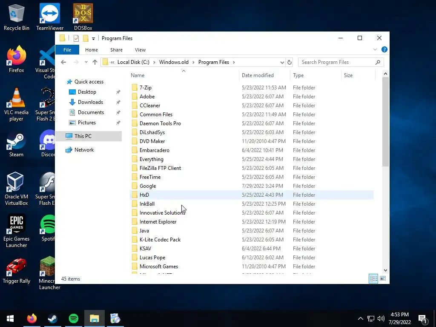The height and width of the screenshot is (327, 436).
Task: Refresh the Program Files folder view
Action: [290, 62]
